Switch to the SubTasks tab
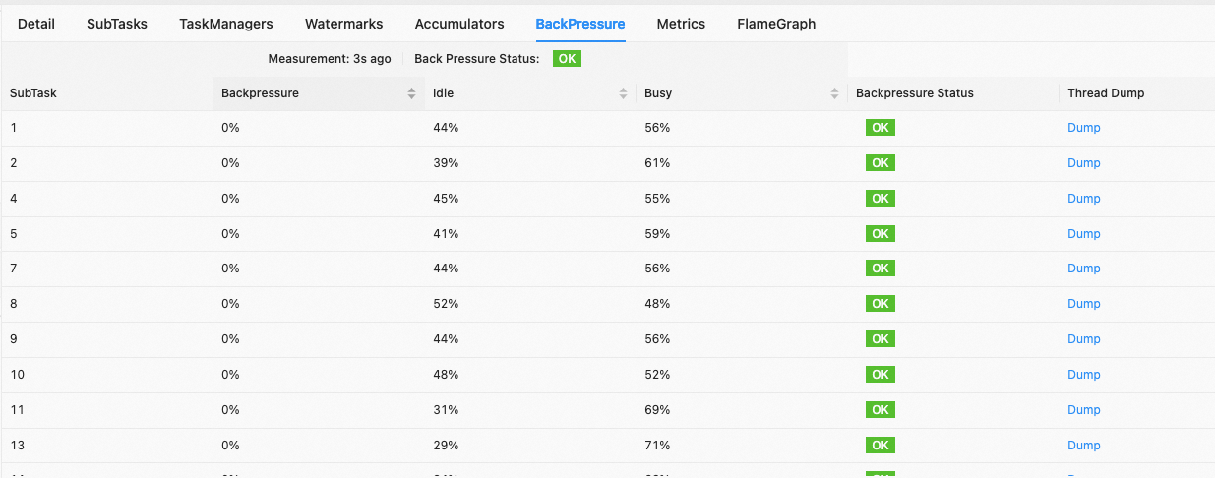 (117, 24)
